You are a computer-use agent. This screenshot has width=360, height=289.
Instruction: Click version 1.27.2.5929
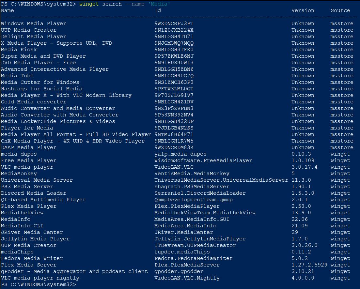[309, 265]
